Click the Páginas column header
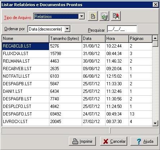Viewport: 160px width, 150px height. [141, 39]
